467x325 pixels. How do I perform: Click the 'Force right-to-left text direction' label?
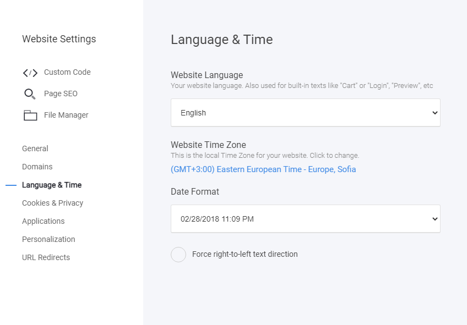(245, 254)
